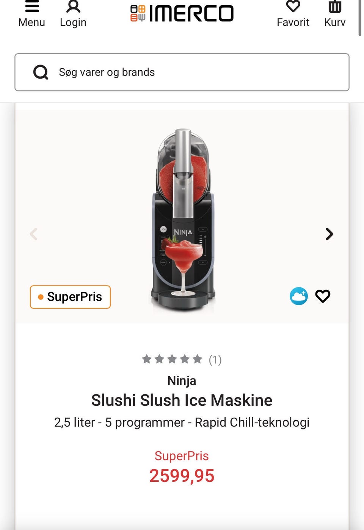Open the Login user account page
The image size is (364, 530).
click(x=73, y=14)
